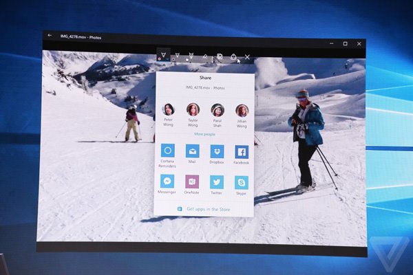The height and width of the screenshot is (275, 413).
Task: Save a copy of the inked video
Action: pos(220,56)
